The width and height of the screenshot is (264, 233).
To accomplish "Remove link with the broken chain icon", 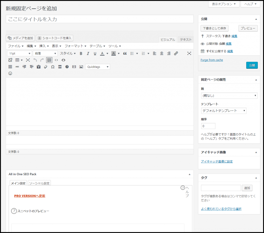I will (10, 60).
